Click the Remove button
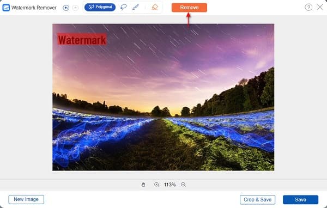The width and height of the screenshot is (327, 208). [189, 8]
